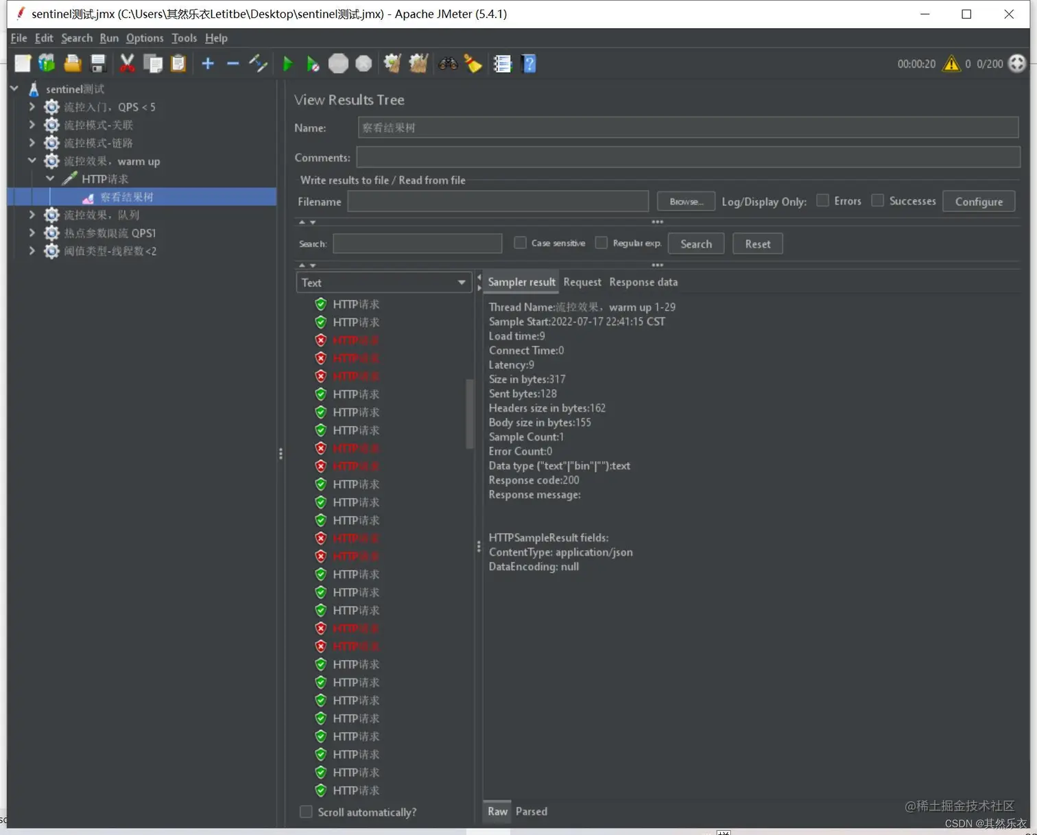Click the Cut scissors icon
This screenshot has width=1037, height=835.
pyautogui.click(x=127, y=64)
